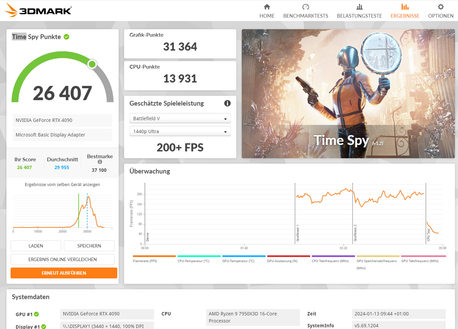Click the LADEN button
The image size is (458, 329).
pos(36,246)
